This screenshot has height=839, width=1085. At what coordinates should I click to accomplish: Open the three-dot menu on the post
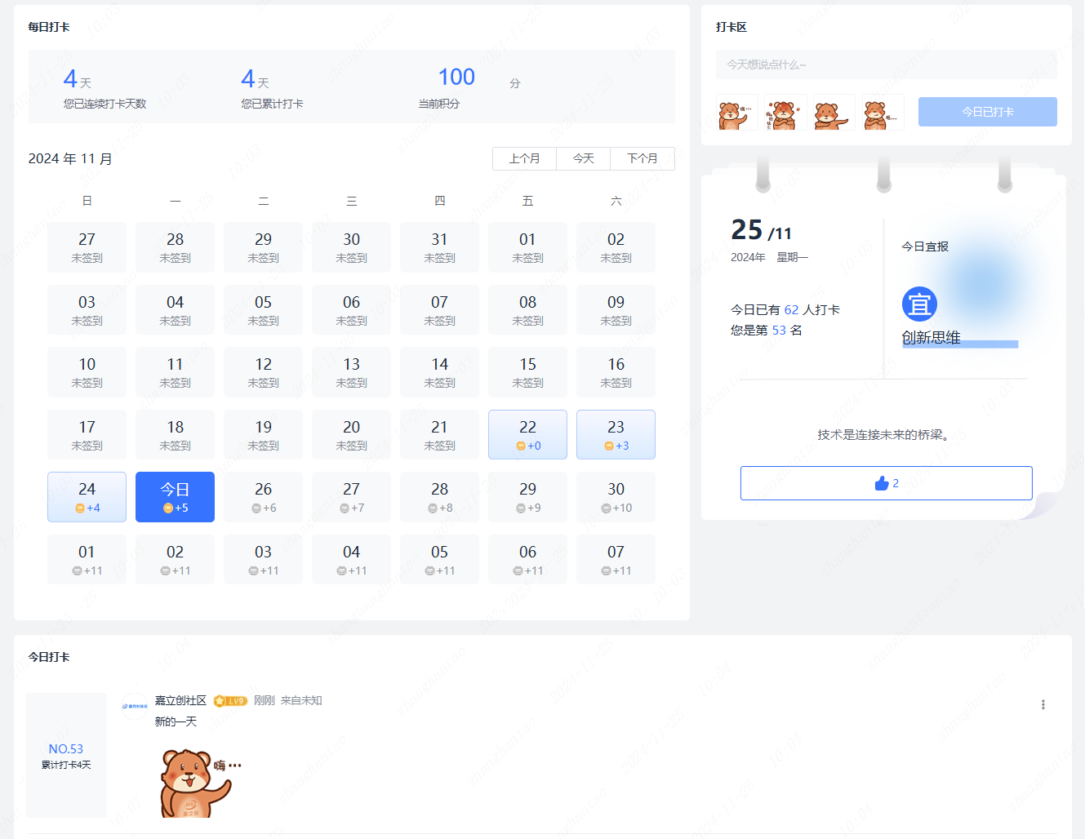pyautogui.click(x=1043, y=704)
